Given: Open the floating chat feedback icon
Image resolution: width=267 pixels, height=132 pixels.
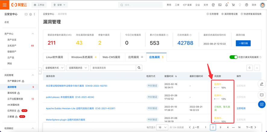Looking at the screenshot, I should click(x=262, y=95).
